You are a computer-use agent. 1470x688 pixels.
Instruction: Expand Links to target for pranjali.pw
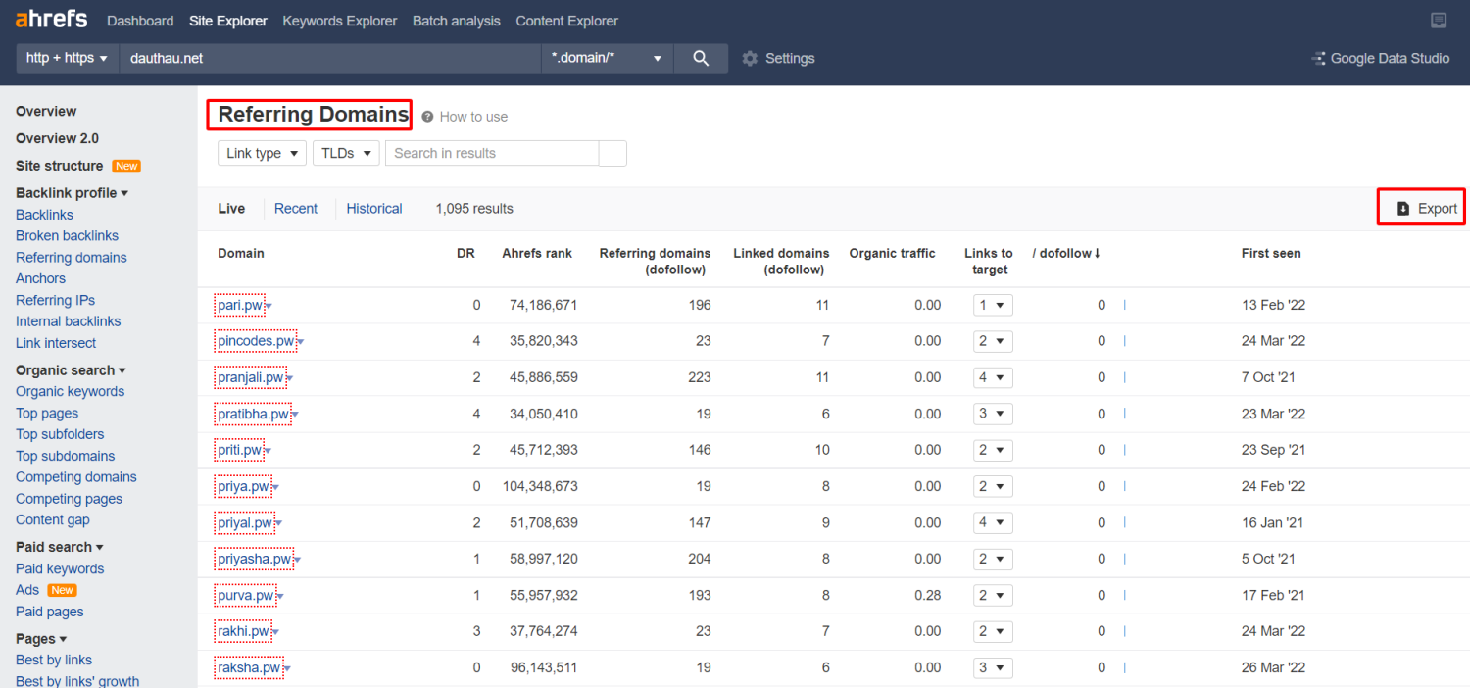(993, 377)
